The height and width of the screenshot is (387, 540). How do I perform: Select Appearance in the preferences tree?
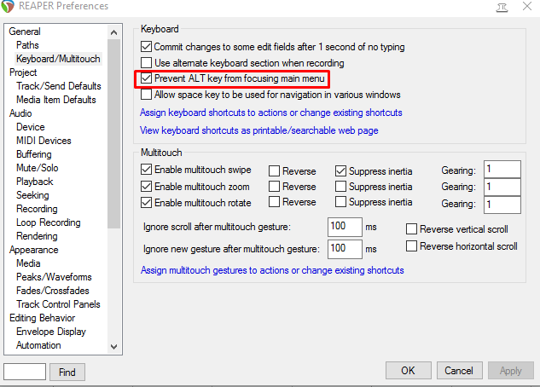point(34,250)
